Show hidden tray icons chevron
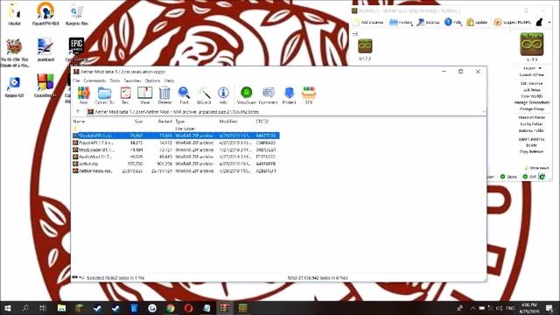The width and height of the screenshot is (560, 315). tap(472, 308)
